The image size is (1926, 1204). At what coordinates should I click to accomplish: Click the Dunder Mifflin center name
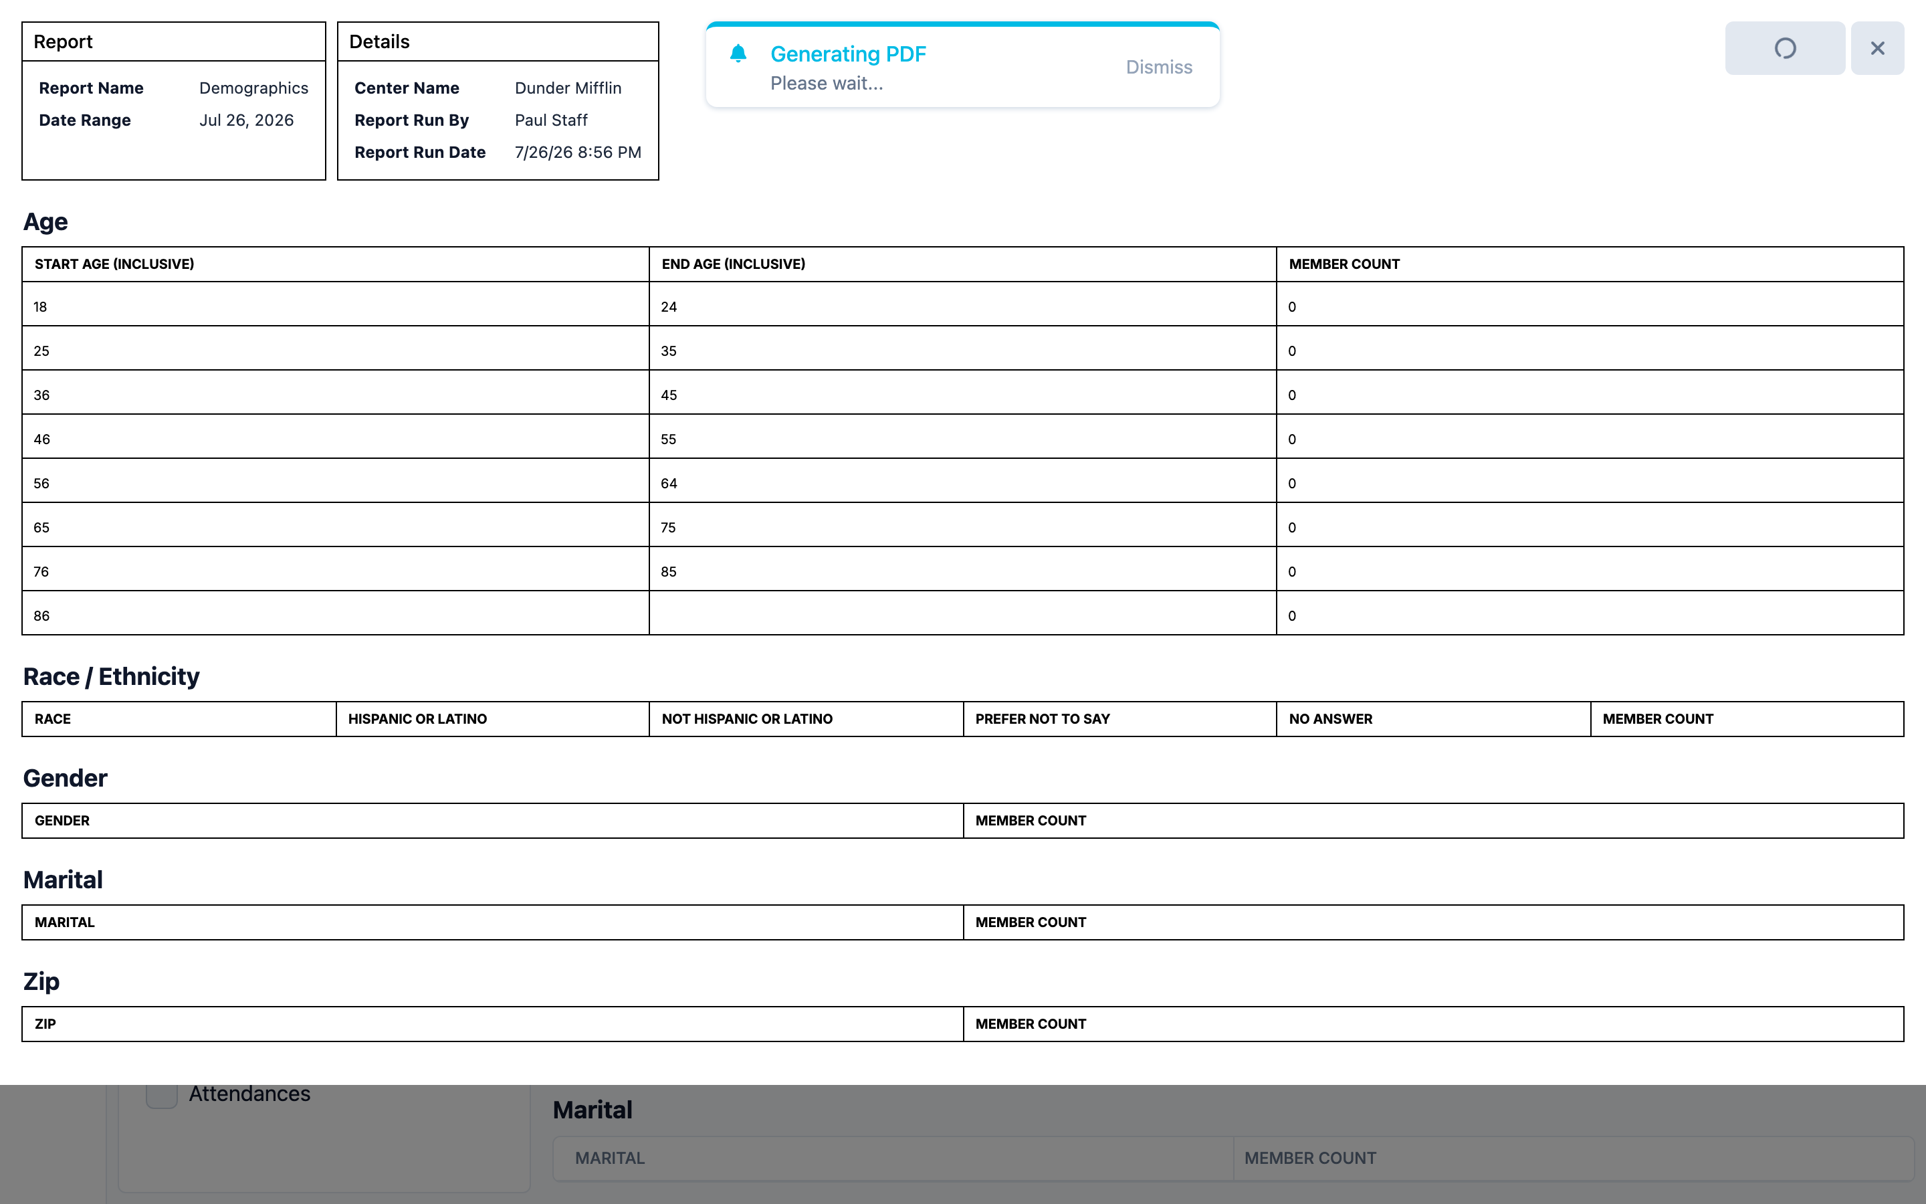pos(568,88)
